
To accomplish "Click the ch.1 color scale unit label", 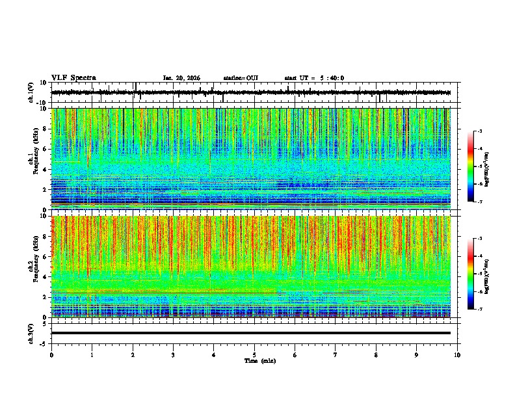I will (x=486, y=169).
